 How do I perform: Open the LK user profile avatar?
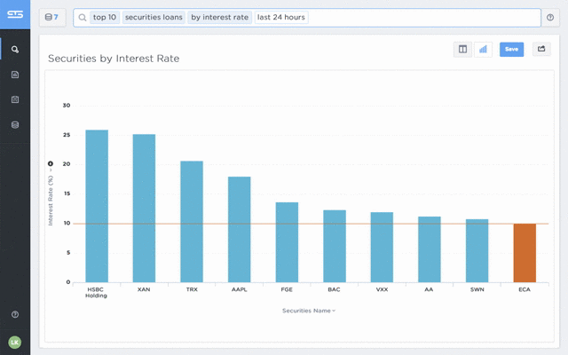pos(15,342)
